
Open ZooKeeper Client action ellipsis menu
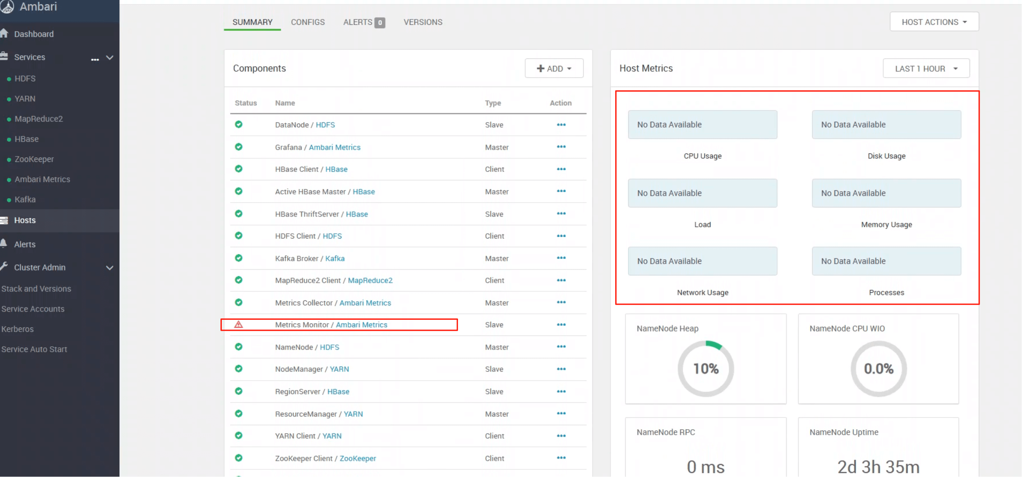tap(561, 458)
